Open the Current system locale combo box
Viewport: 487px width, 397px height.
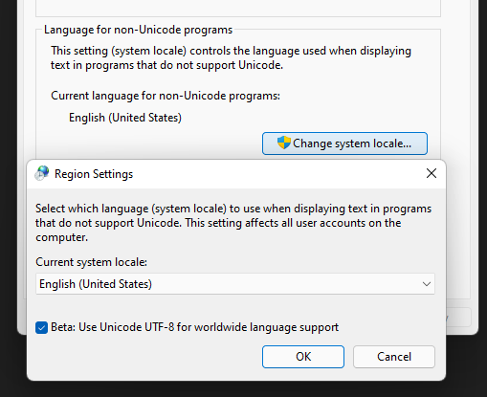point(235,284)
